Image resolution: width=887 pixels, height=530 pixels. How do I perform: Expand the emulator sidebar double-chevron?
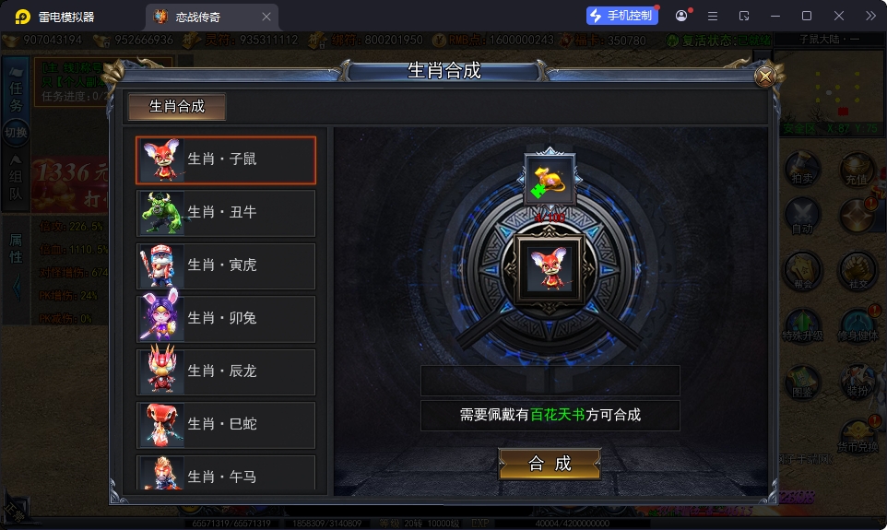point(870,16)
